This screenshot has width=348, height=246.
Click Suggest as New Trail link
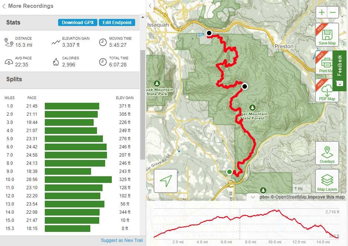(x=122, y=240)
